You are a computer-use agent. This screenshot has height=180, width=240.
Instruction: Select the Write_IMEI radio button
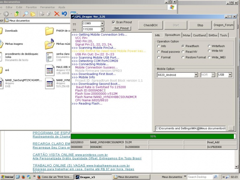coord(209,57)
